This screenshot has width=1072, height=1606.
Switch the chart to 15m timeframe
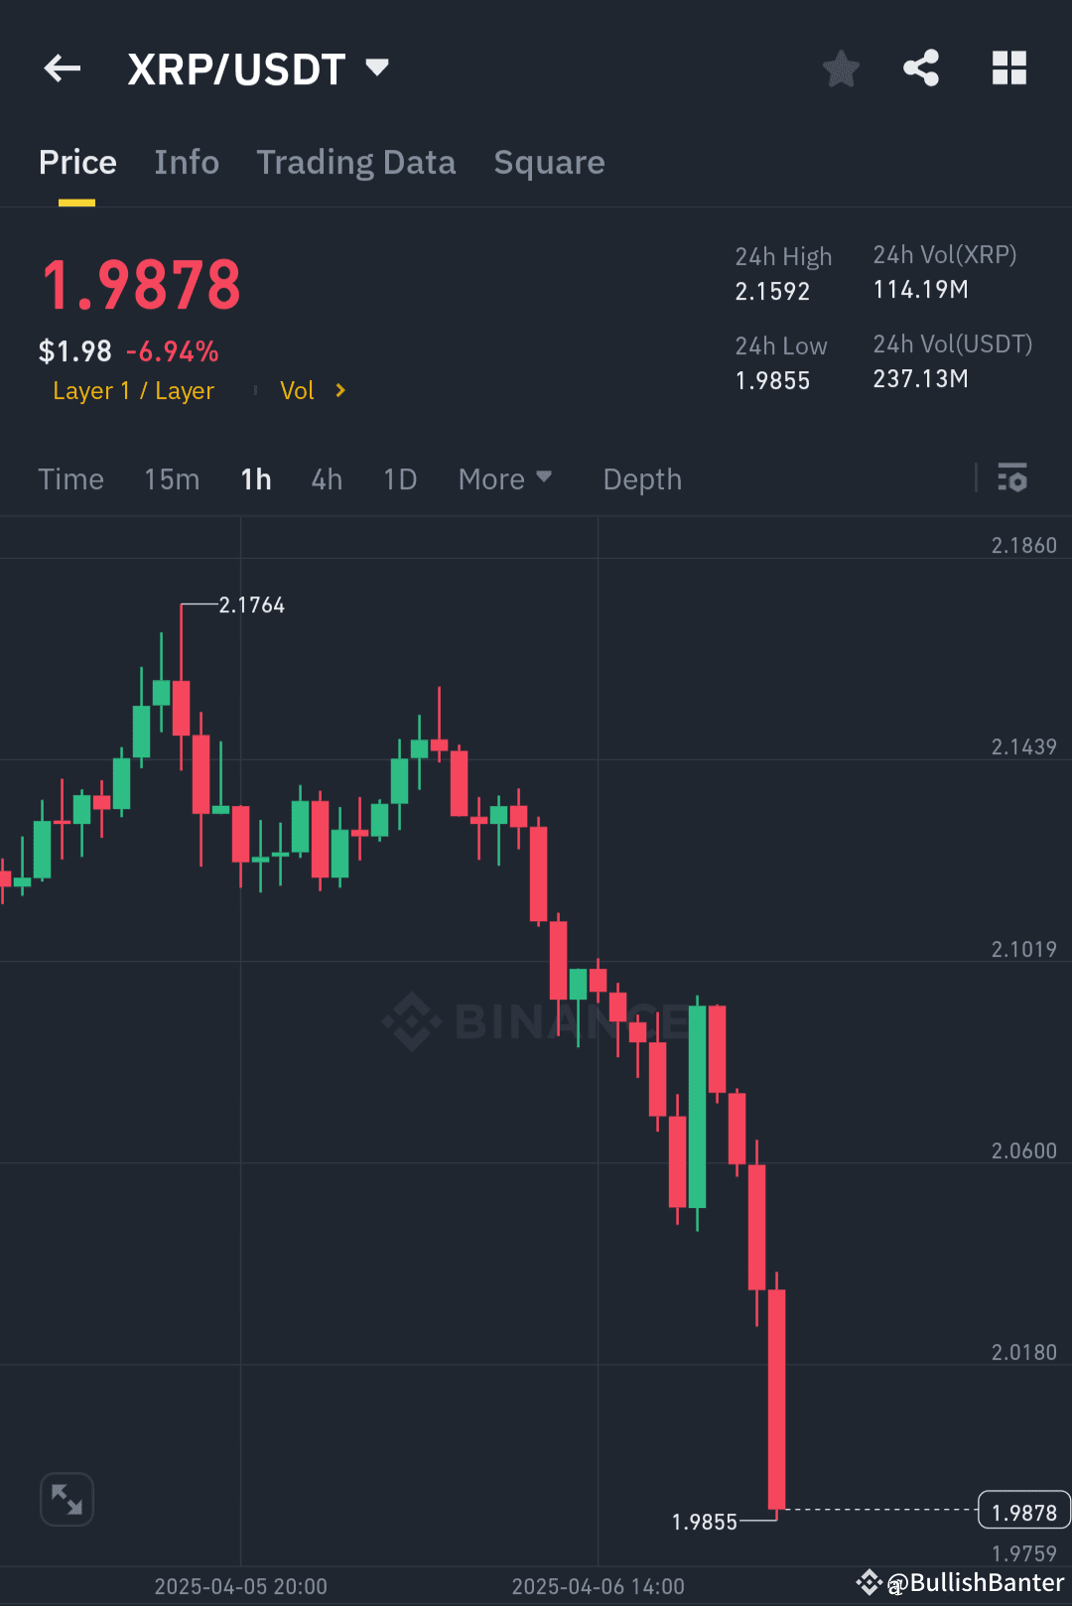tap(171, 479)
